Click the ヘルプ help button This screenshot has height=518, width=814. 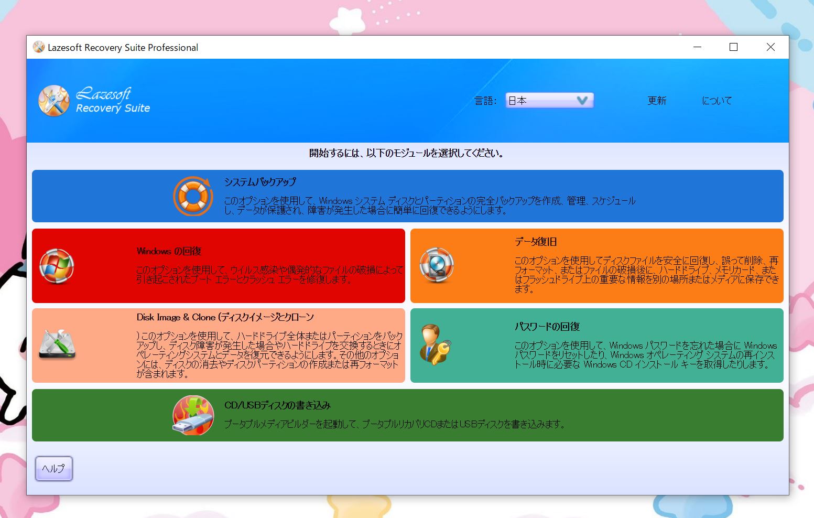click(54, 469)
